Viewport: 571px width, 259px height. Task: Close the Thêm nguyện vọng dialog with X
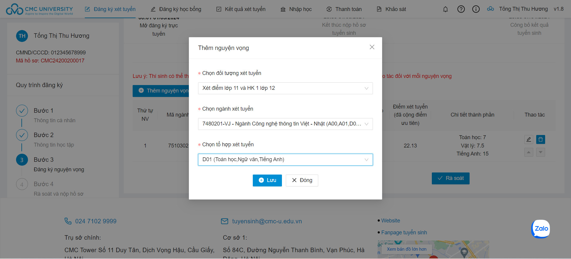372,47
